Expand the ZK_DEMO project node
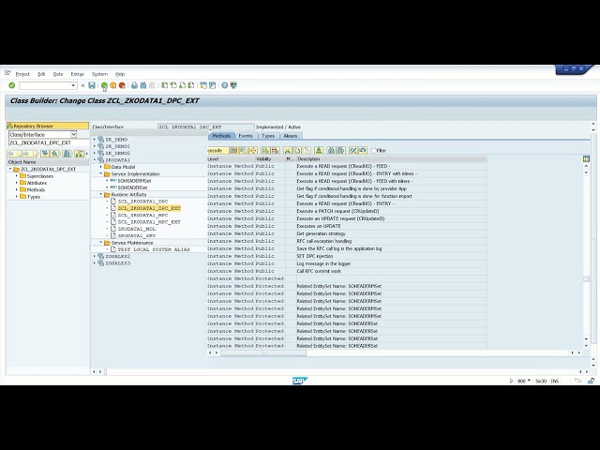Image resolution: width=600 pixels, height=450 pixels. pyautogui.click(x=95, y=140)
